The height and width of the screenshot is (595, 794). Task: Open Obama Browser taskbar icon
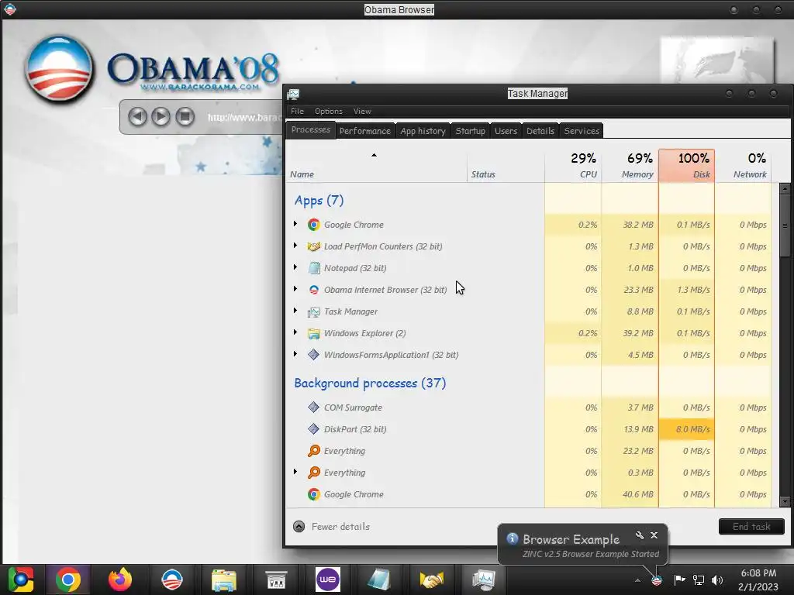(172, 580)
